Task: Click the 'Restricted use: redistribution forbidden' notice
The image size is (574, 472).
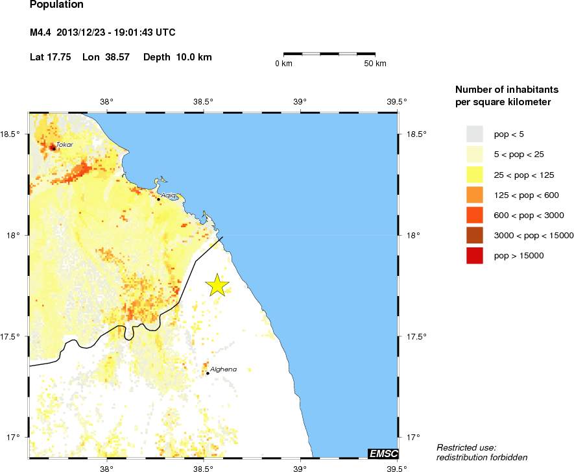Action: coord(482,453)
